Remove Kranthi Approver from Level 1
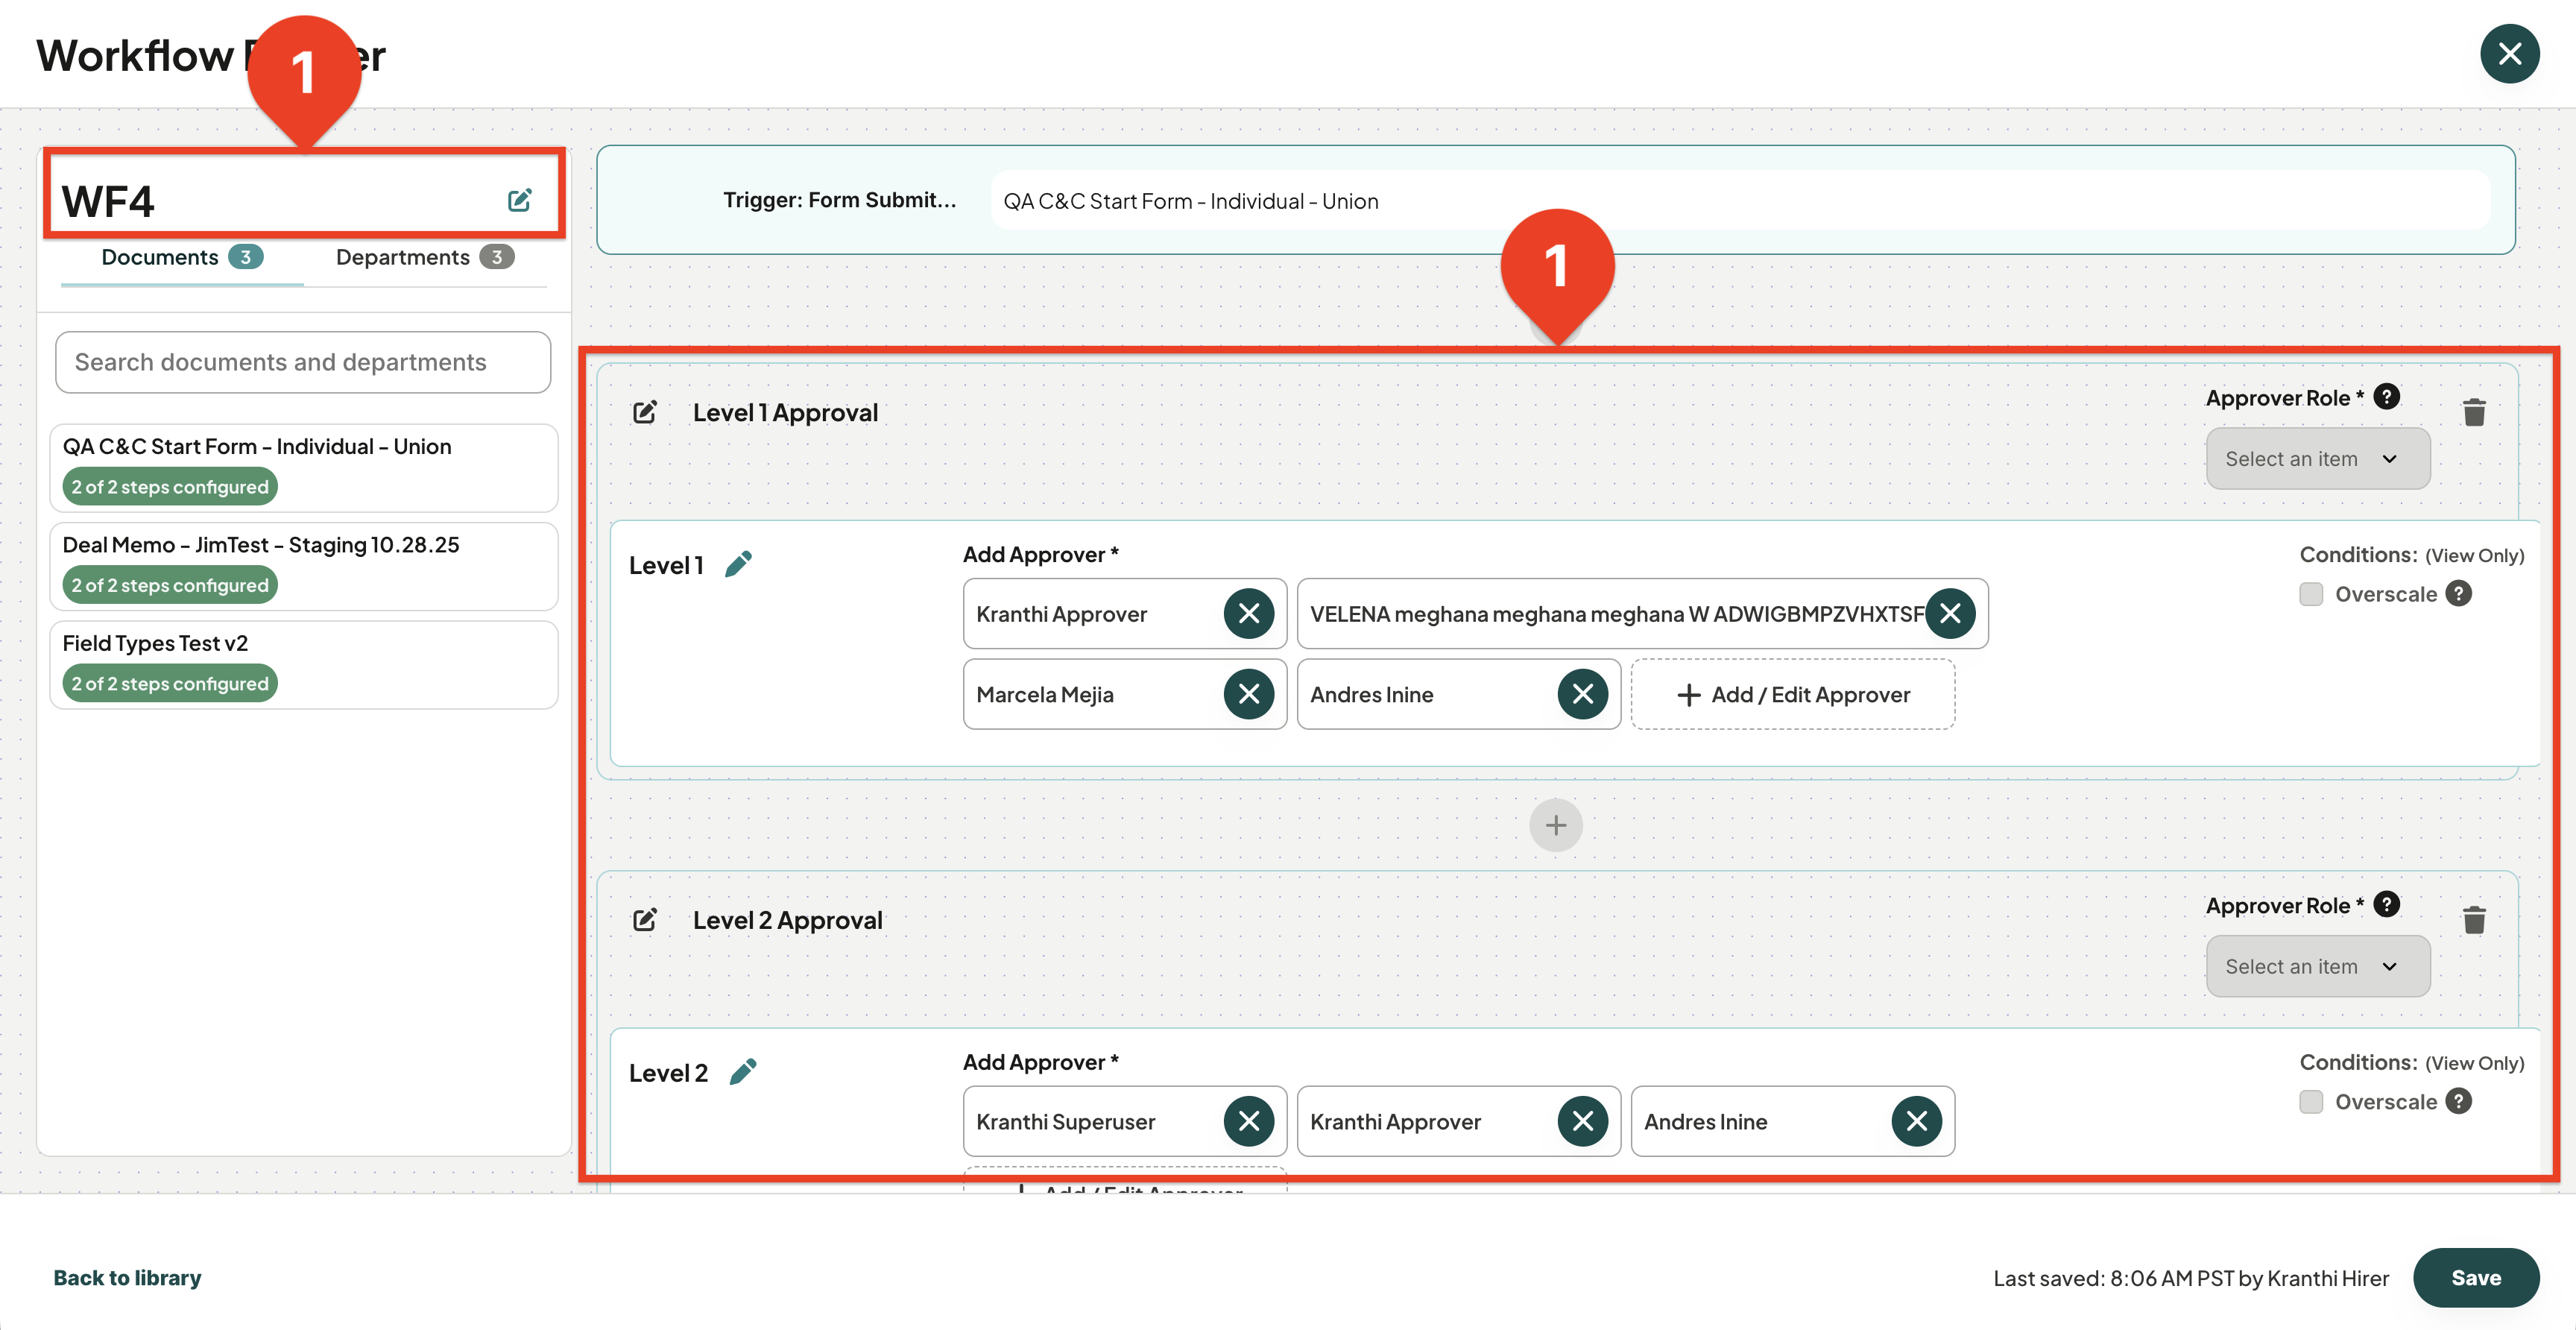The height and width of the screenshot is (1330, 2576). coord(1249,613)
